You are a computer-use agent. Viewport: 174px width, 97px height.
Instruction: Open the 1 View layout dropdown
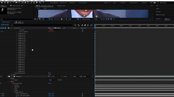[97, 19]
